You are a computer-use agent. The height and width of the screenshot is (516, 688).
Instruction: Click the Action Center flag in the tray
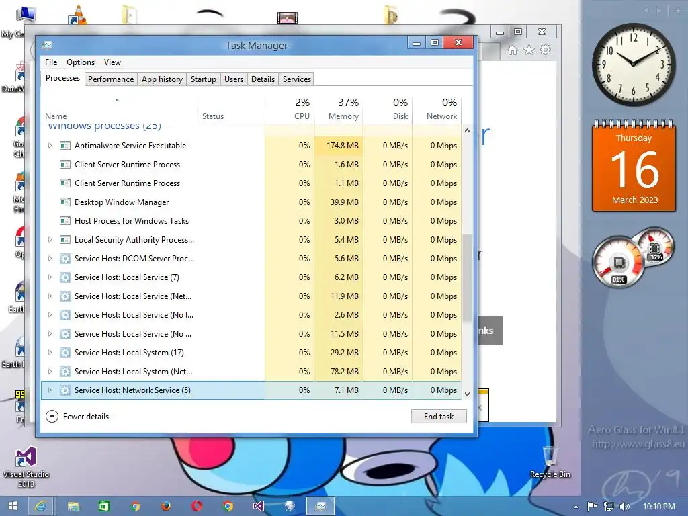click(x=593, y=507)
